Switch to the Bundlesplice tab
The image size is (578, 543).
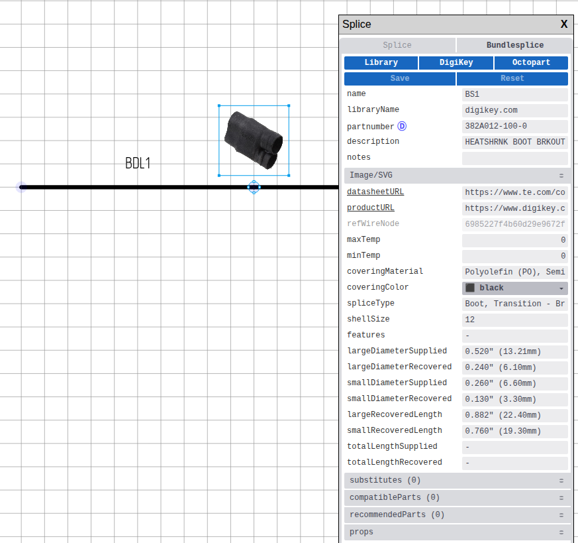click(515, 44)
